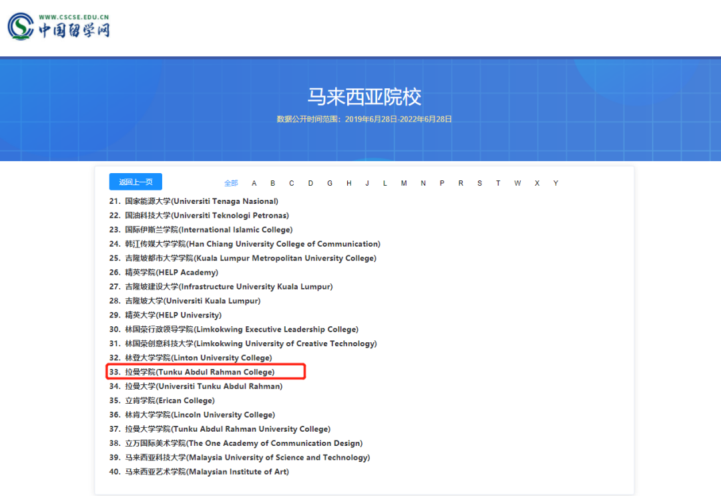Viewport: 721px width, 496px height.
Task: Open Universiti Kuala Lumpur entry
Action: [185, 301]
